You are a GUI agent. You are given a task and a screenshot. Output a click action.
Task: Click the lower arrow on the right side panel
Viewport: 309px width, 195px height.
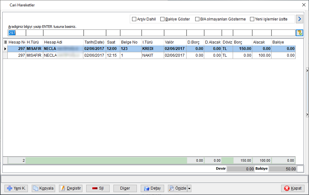coord(307,115)
